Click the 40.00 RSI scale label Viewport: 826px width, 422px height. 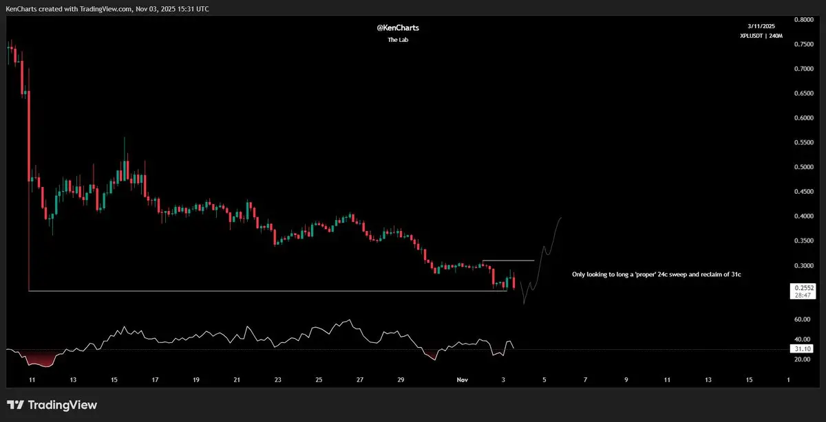pos(802,340)
